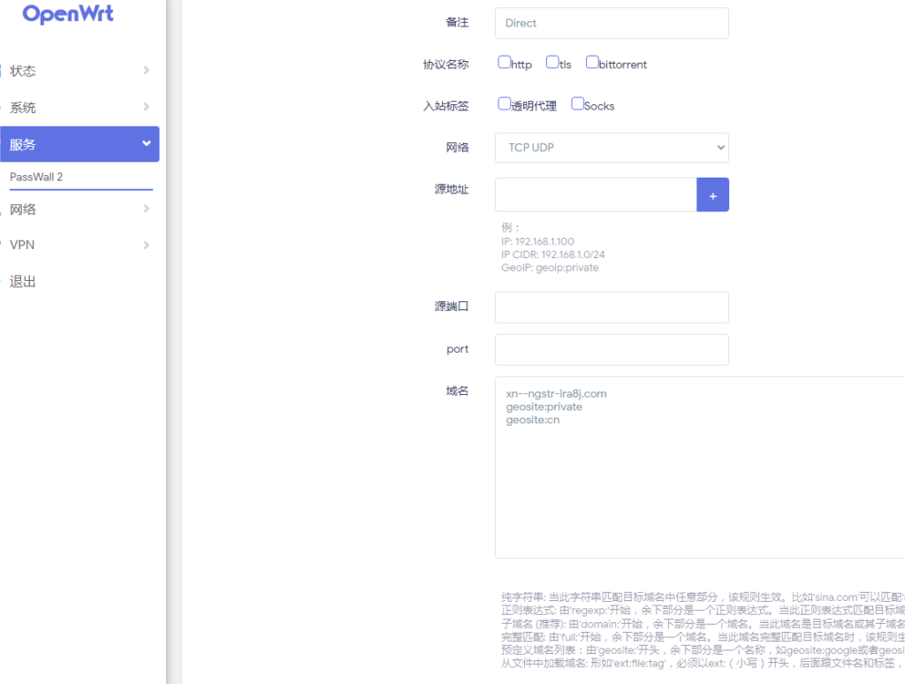Image resolution: width=905 pixels, height=684 pixels.
Task: Click the port input field
Action: click(x=612, y=350)
